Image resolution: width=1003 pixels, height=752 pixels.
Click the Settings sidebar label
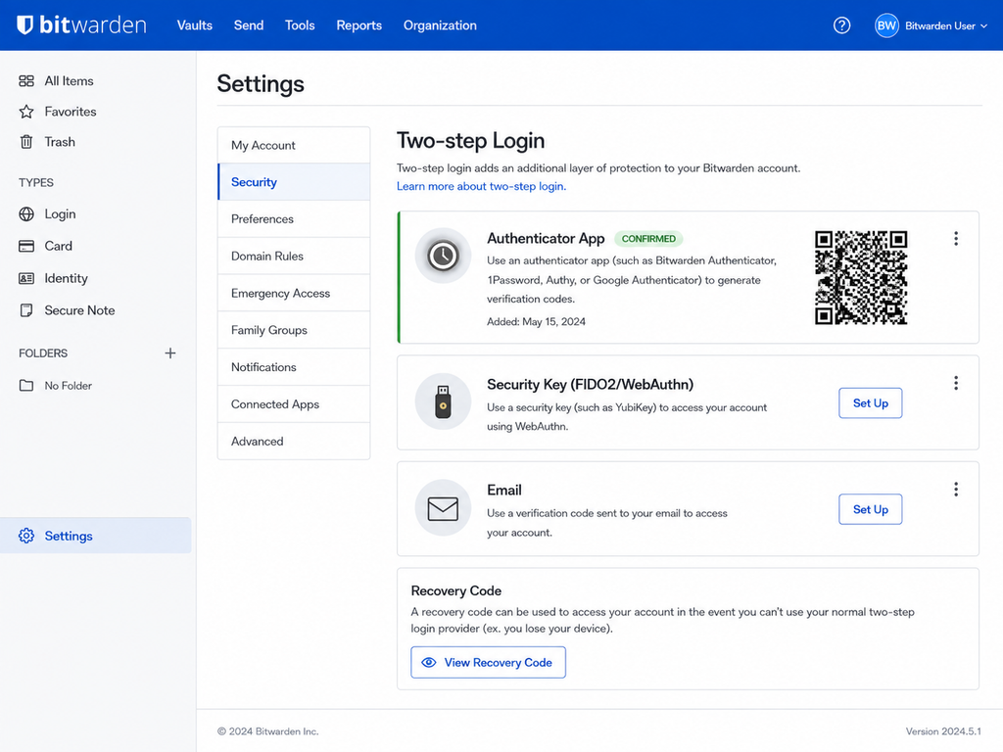(x=69, y=536)
